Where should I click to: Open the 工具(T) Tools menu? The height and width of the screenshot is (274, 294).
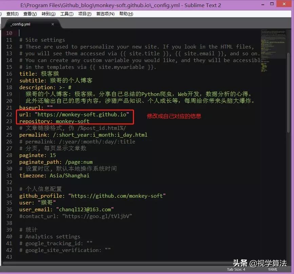tap(67, 14)
